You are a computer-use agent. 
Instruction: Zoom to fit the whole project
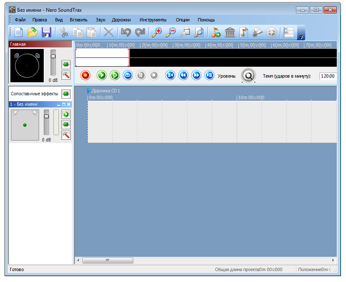coord(199,32)
